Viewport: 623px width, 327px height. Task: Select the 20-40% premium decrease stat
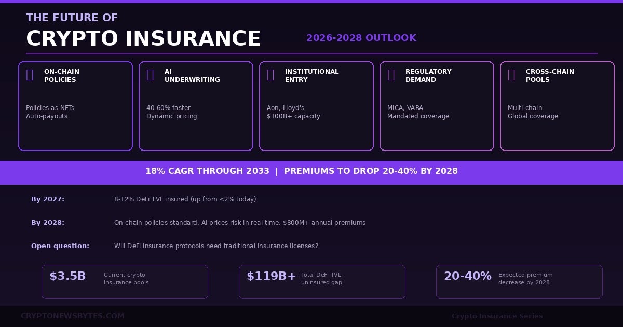click(x=519, y=281)
